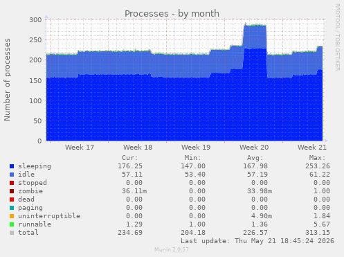Click sleeping current value 176.25
344x257 pixels.
(x=130, y=166)
